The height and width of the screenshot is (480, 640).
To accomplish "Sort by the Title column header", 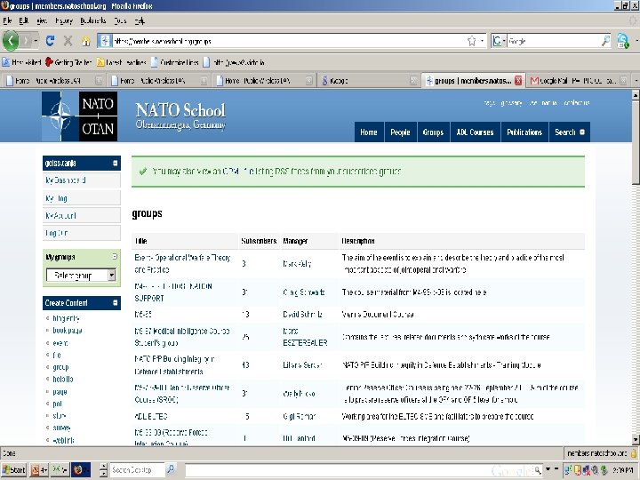I will [x=140, y=241].
